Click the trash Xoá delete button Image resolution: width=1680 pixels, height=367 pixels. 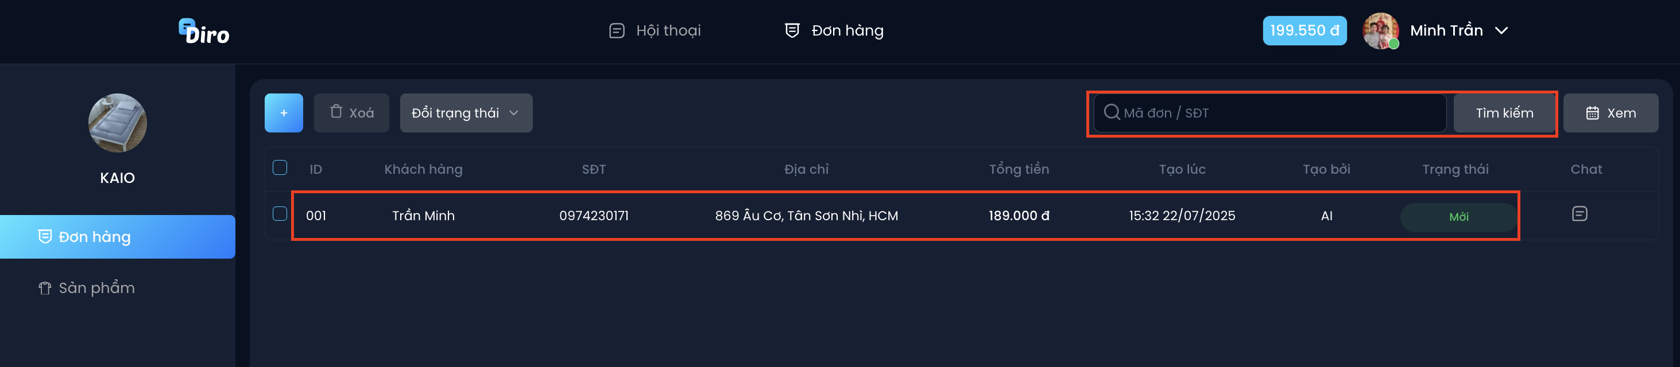click(x=351, y=113)
